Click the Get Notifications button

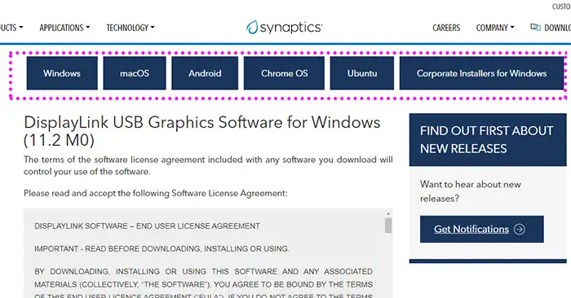[481, 229]
